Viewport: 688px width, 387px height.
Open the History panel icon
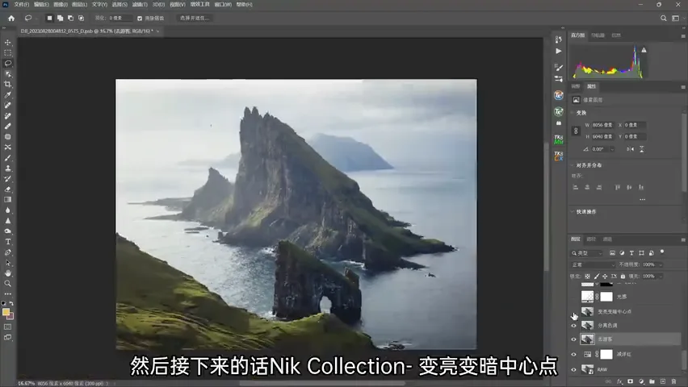tap(558, 40)
